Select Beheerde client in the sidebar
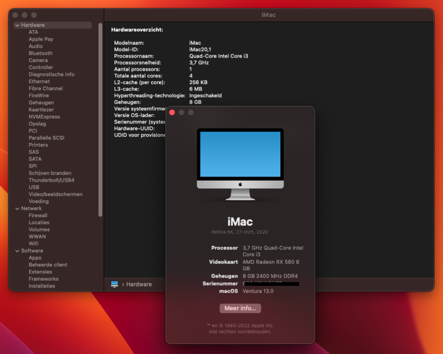The height and width of the screenshot is (354, 443). (48, 265)
